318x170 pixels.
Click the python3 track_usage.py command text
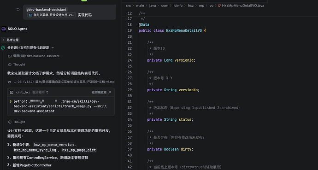60,106
